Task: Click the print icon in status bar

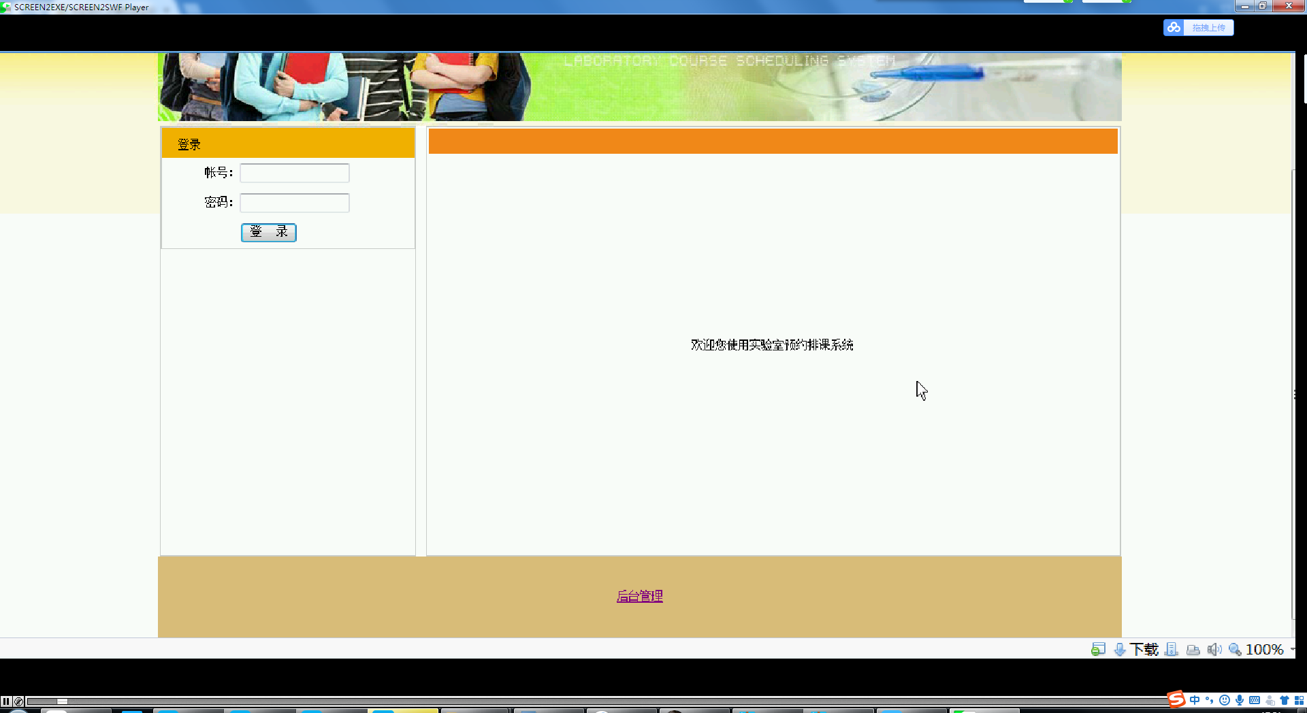Action: [1193, 650]
